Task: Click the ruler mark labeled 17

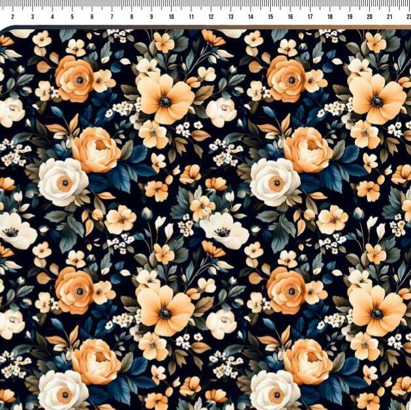Action: [x=310, y=17]
